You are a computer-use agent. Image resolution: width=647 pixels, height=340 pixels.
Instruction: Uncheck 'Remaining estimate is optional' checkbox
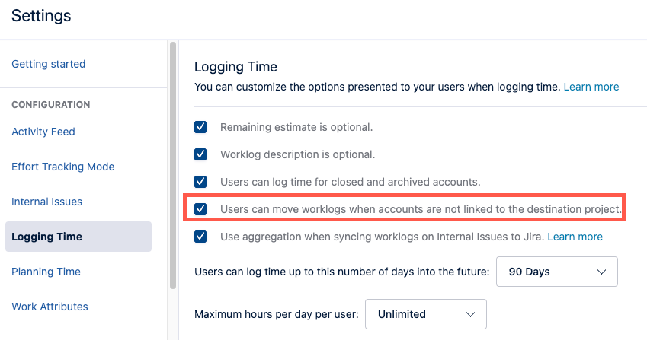[201, 127]
